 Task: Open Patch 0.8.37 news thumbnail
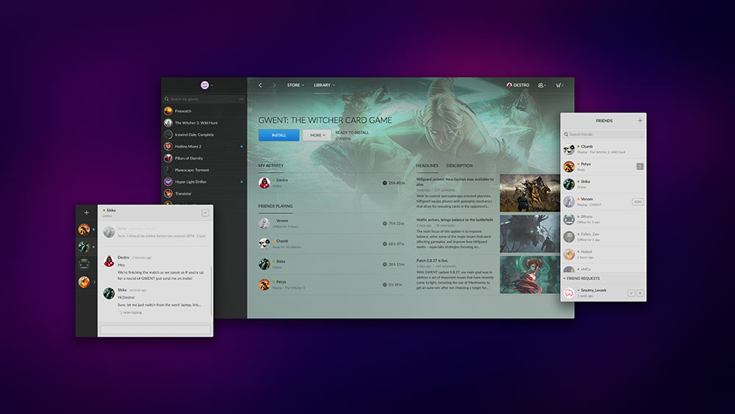pyautogui.click(x=530, y=274)
